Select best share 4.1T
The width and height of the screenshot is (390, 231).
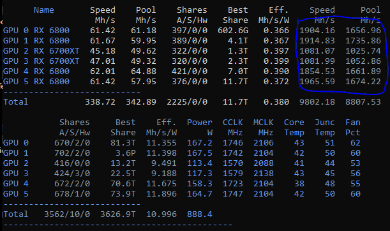click(238, 41)
